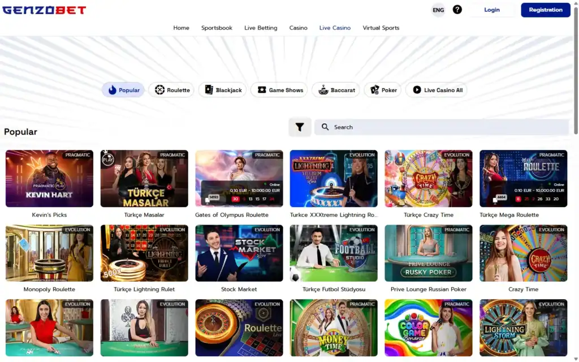
Task: Open the Gates of Olympus Roulette thumbnail
Action: 239,178
